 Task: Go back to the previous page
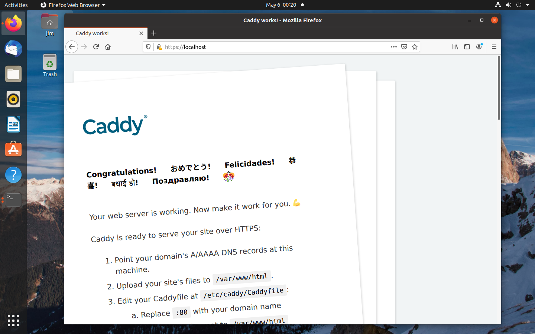(72, 47)
